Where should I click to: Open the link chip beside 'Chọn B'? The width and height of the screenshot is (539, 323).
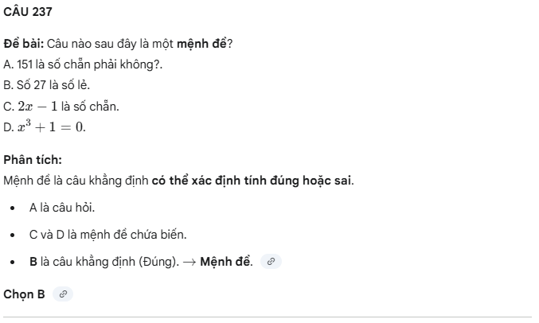(x=64, y=294)
